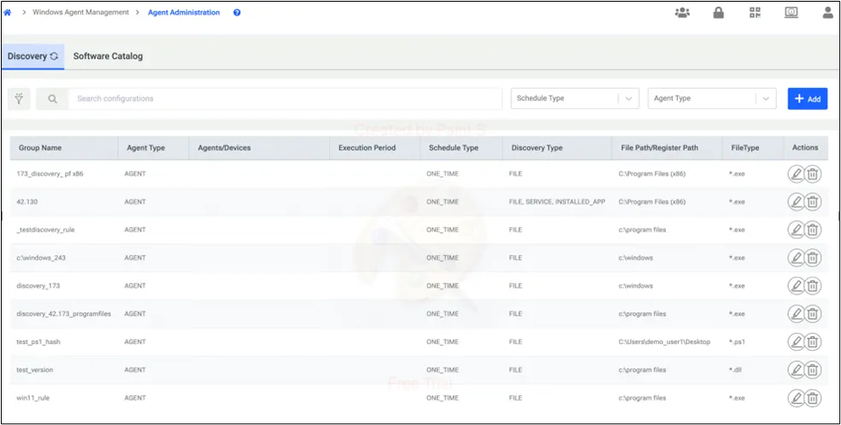The width and height of the screenshot is (841, 425).
Task: Open the QR code icon in header
Action: [x=756, y=12]
